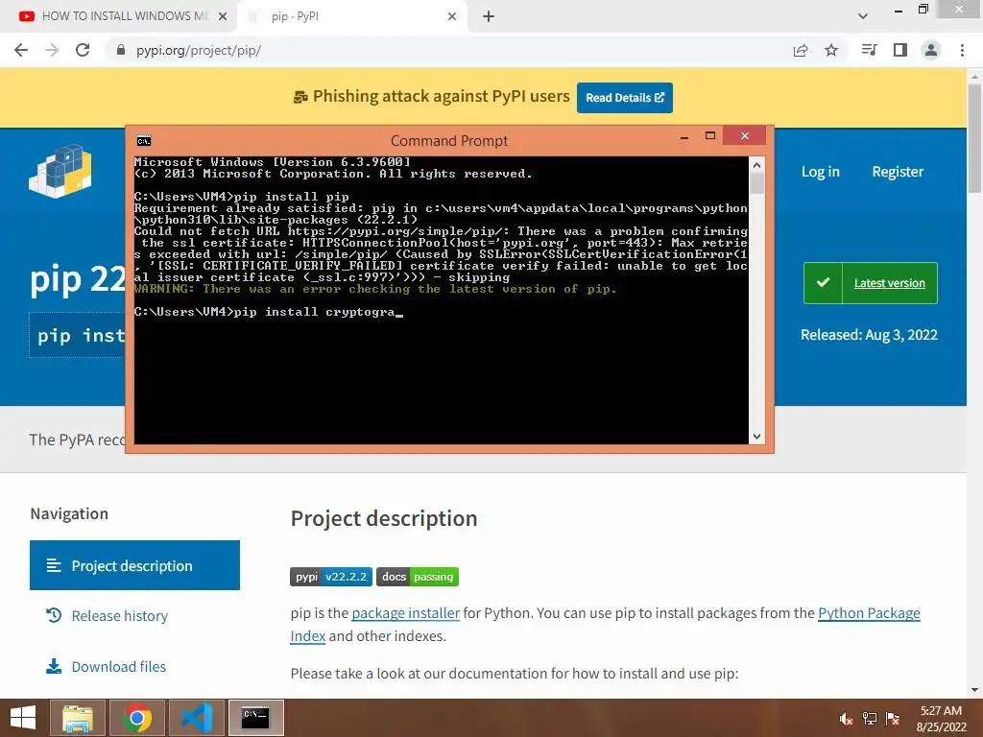The image size is (983, 737).
Task: Follow the Python Package Index link
Action: 869,613
